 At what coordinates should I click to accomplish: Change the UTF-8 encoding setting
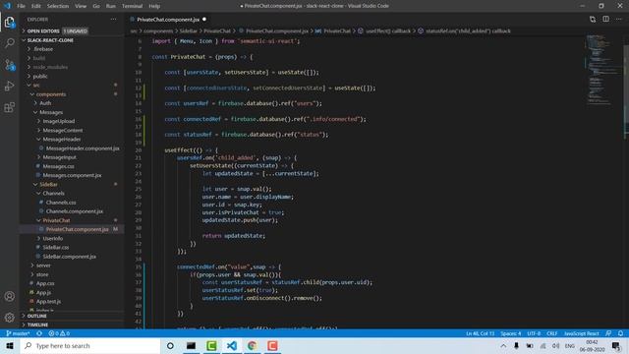(534, 333)
